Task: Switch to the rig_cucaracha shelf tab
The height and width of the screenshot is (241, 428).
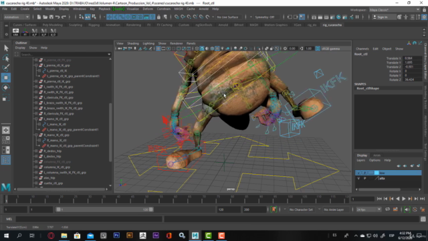Action: click(x=332, y=25)
